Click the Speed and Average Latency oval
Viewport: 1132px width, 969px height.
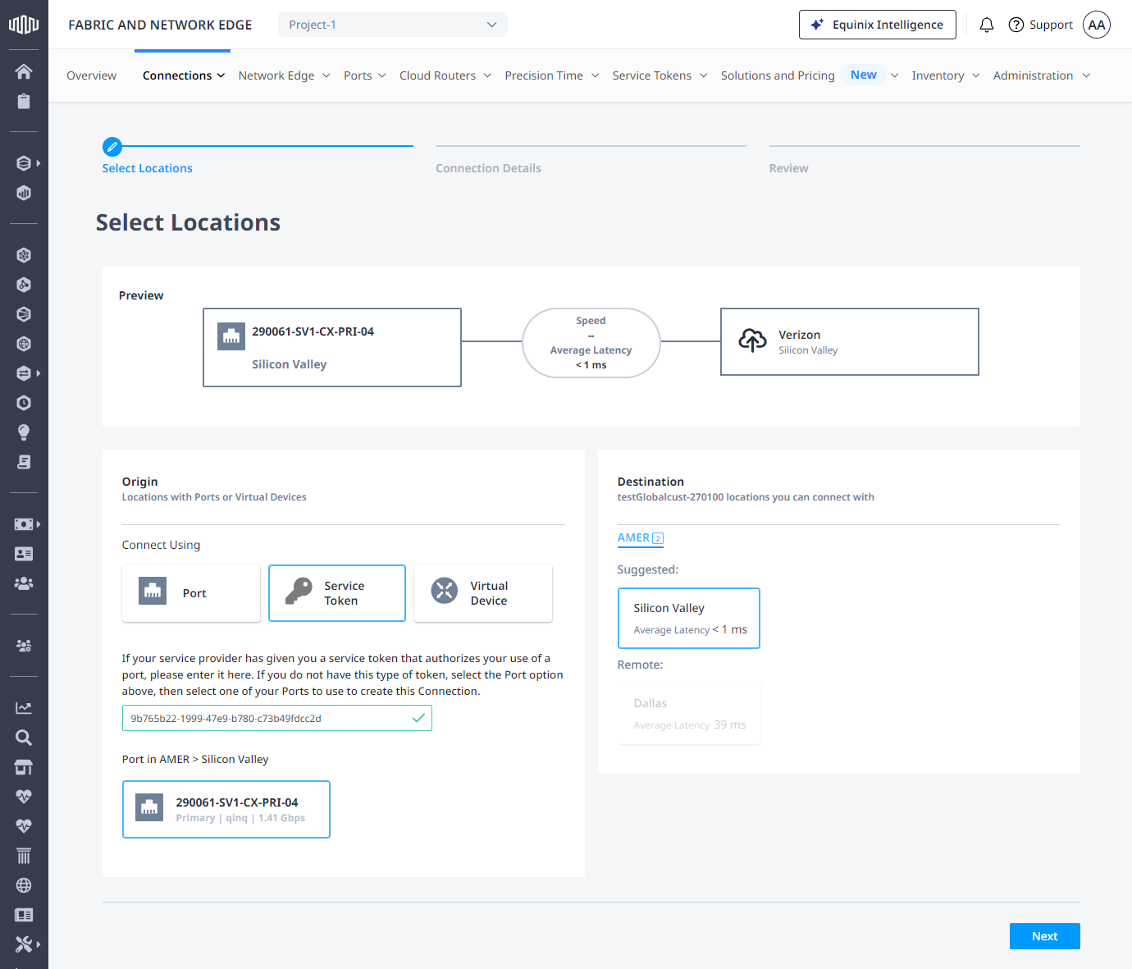pyautogui.click(x=591, y=343)
